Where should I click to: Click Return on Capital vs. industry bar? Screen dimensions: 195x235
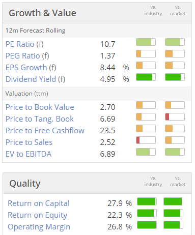pos(147,201)
